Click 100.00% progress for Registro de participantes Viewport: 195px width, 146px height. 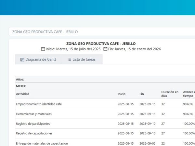188,124
